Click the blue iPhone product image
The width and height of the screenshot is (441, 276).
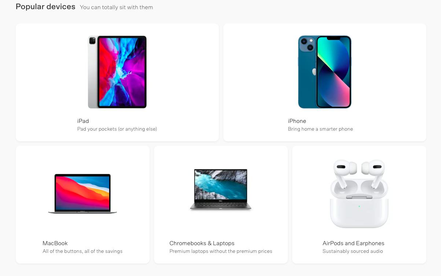click(x=324, y=72)
